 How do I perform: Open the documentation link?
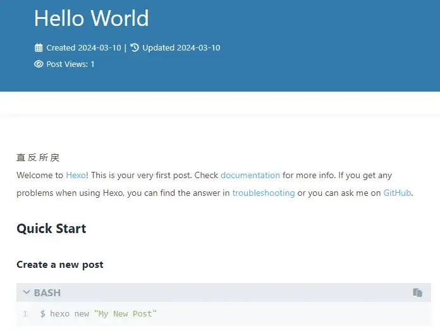250,176
